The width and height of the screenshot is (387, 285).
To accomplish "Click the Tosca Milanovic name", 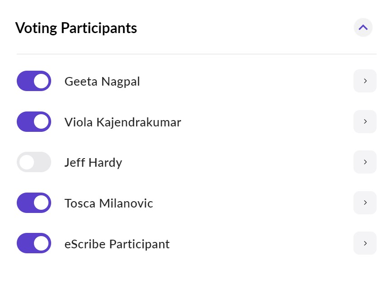I will (x=109, y=203).
